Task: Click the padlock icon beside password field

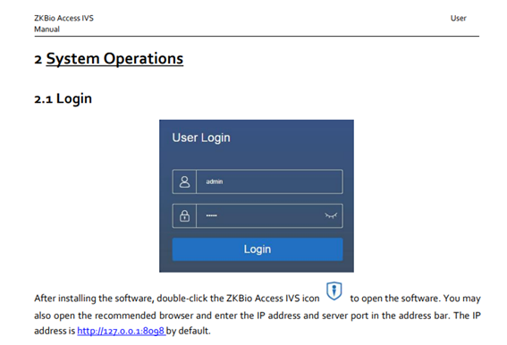Action: (184, 215)
